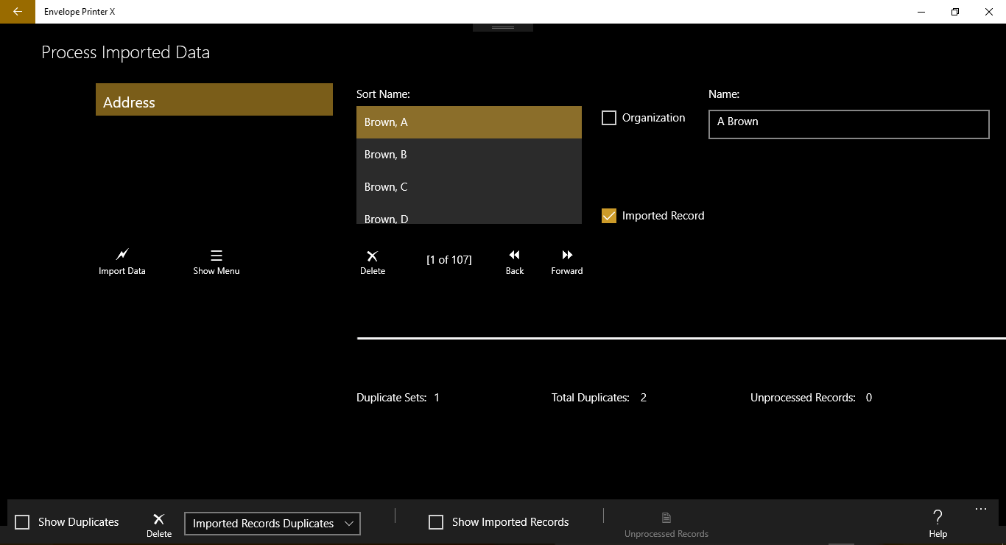The width and height of the screenshot is (1006, 545).
Task: Open Unprocessed Records document icon
Action: pos(666,518)
